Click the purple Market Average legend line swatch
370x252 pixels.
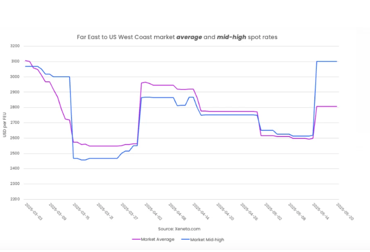tap(136, 238)
